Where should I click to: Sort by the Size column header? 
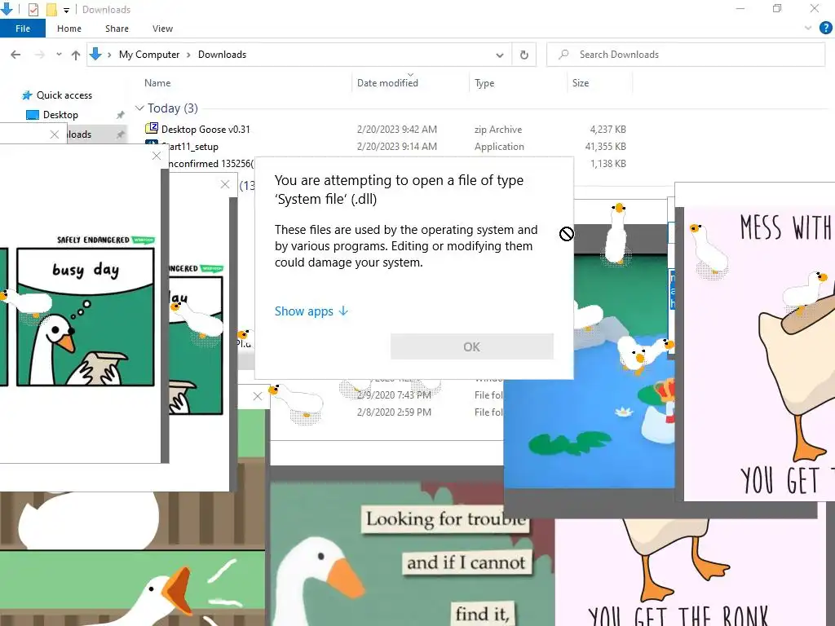581,83
